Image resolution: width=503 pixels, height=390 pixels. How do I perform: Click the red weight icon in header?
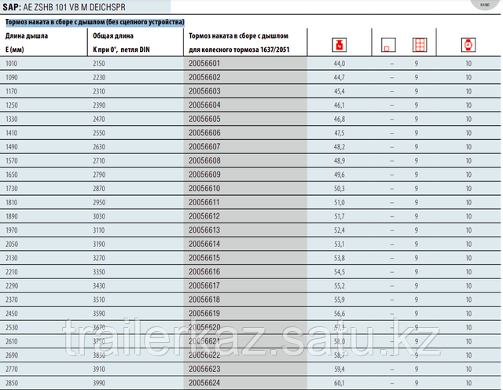339,45
